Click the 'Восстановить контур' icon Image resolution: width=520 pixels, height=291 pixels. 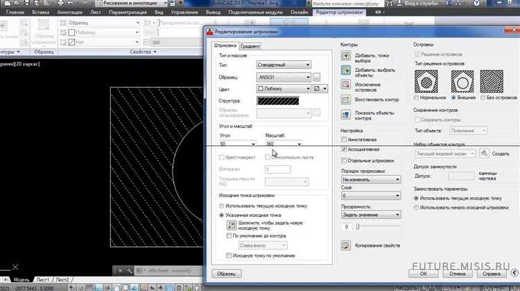coord(347,99)
